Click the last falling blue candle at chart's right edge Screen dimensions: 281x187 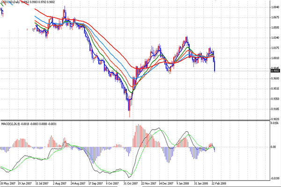pos(214,65)
